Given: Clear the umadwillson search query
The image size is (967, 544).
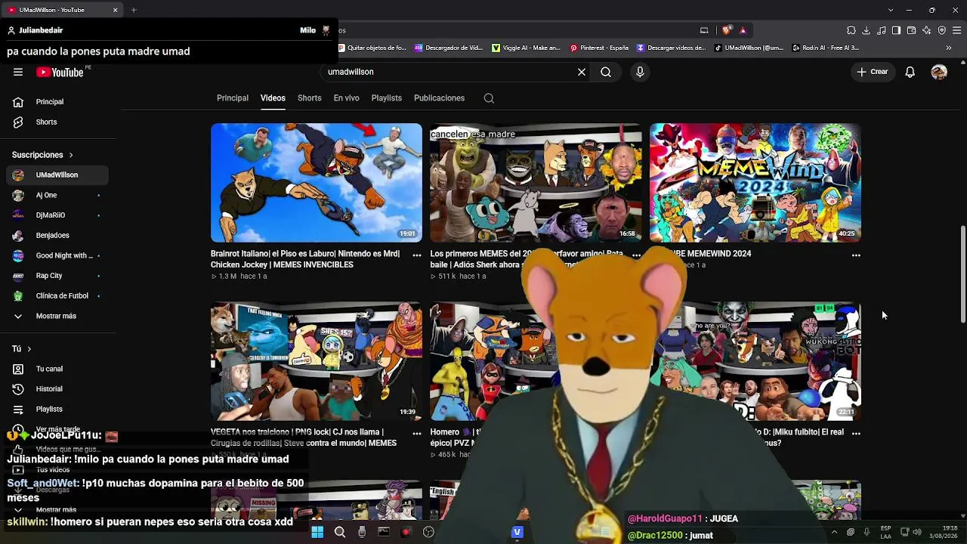Looking at the screenshot, I should point(582,72).
